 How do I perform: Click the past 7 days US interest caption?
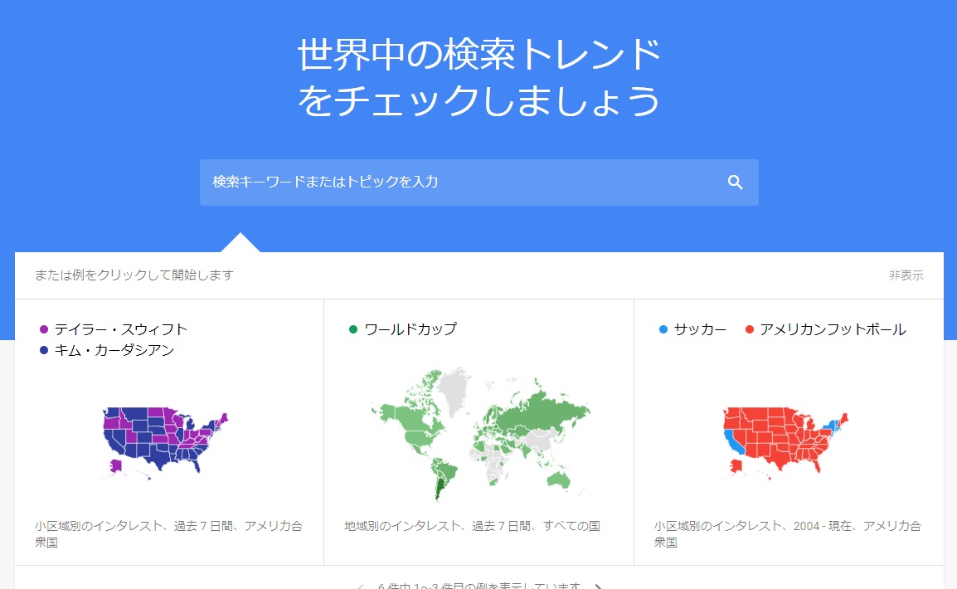pos(168,534)
